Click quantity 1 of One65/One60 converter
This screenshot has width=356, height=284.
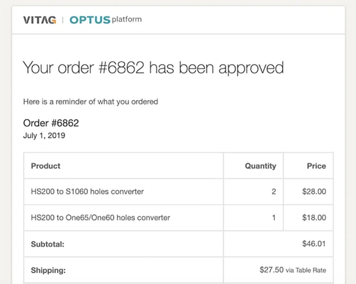point(273,217)
